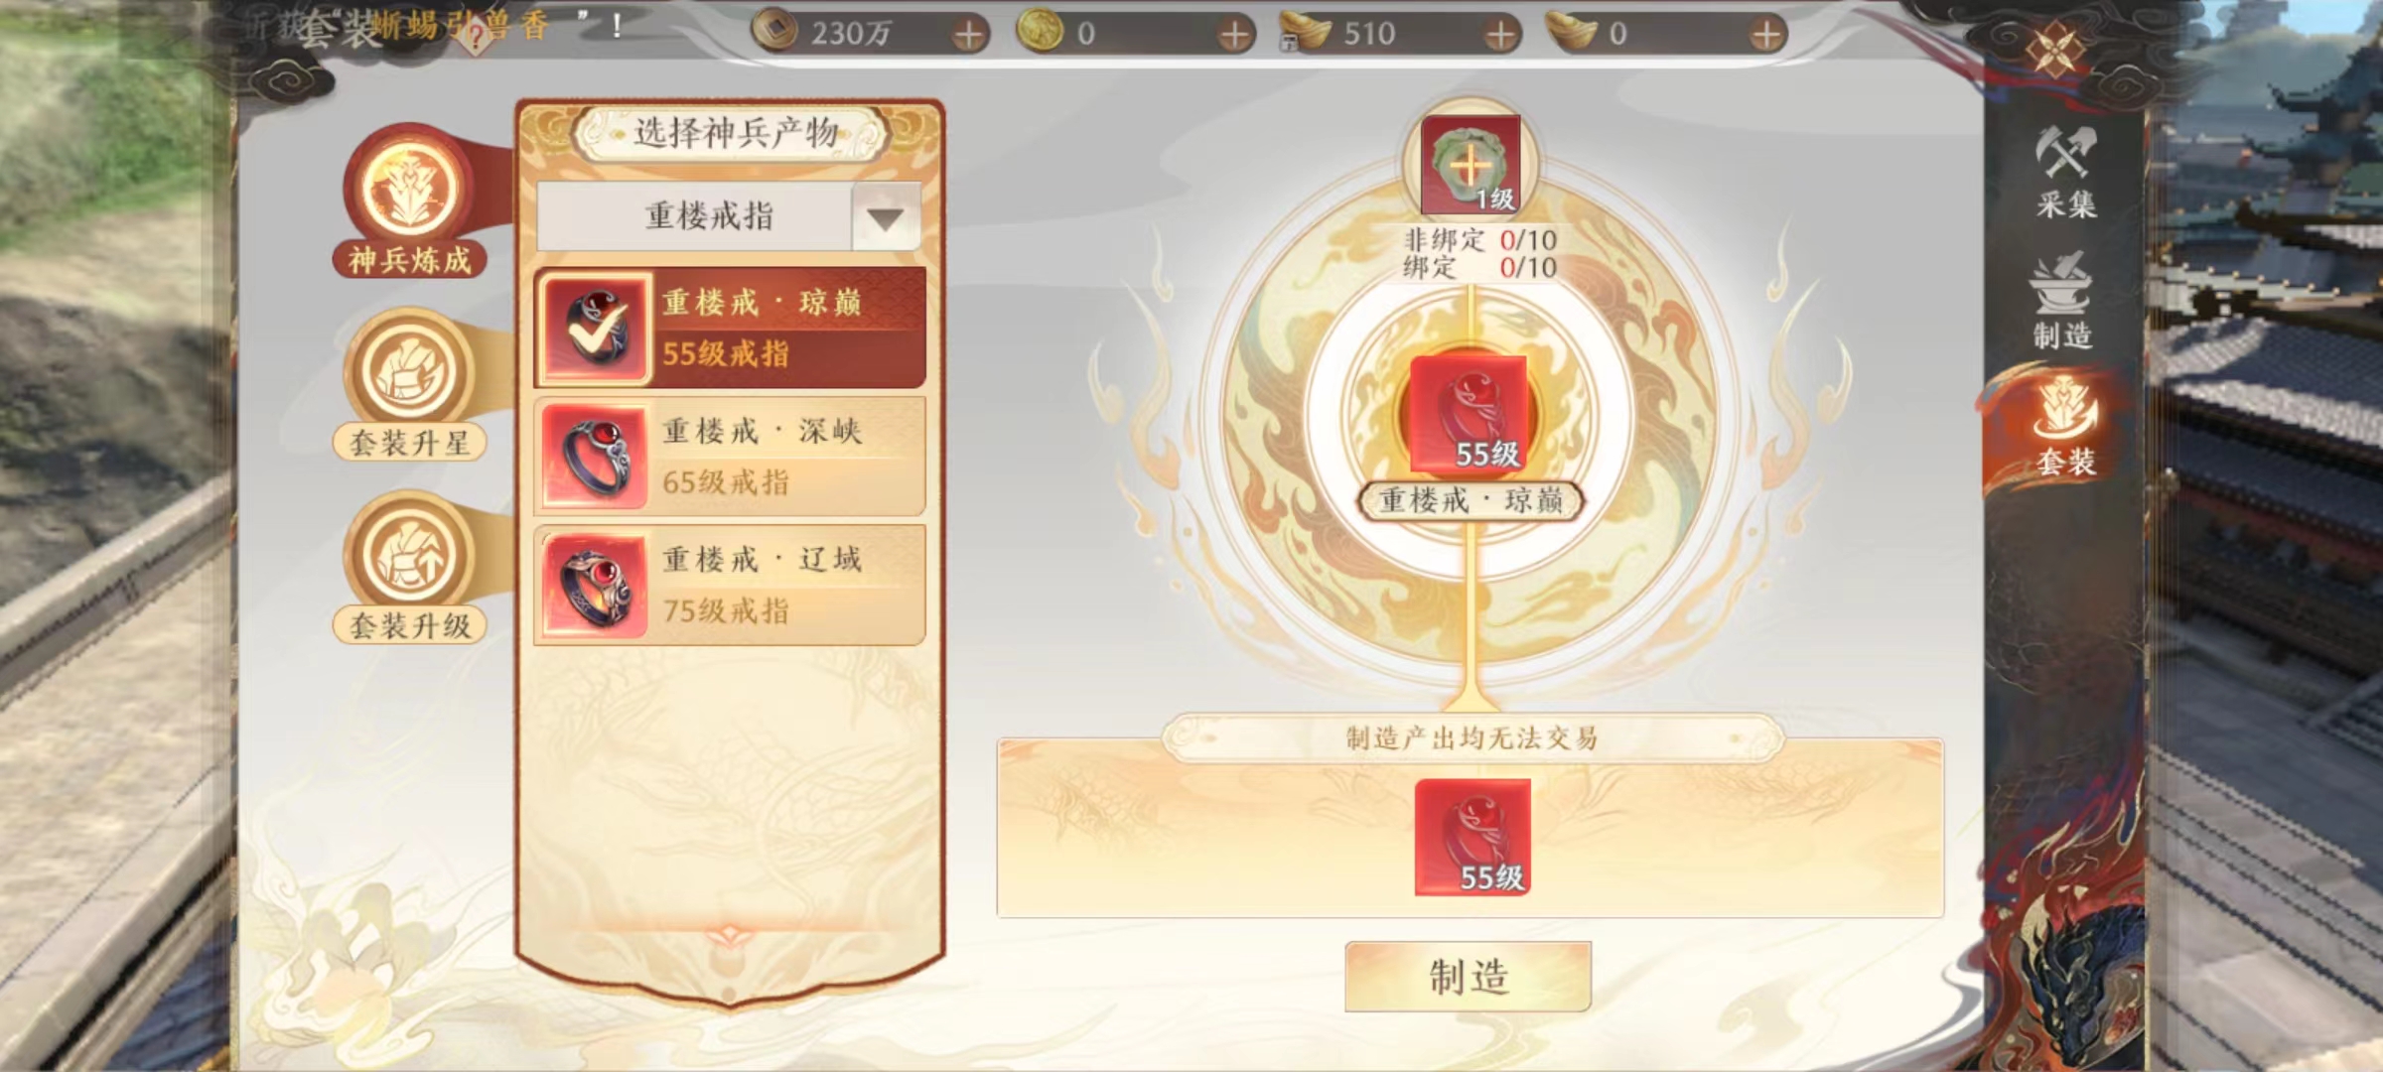This screenshot has width=2383, height=1072.
Task: Select 重楼戒·深峡 65级戒指 entry
Action: (x=730, y=457)
